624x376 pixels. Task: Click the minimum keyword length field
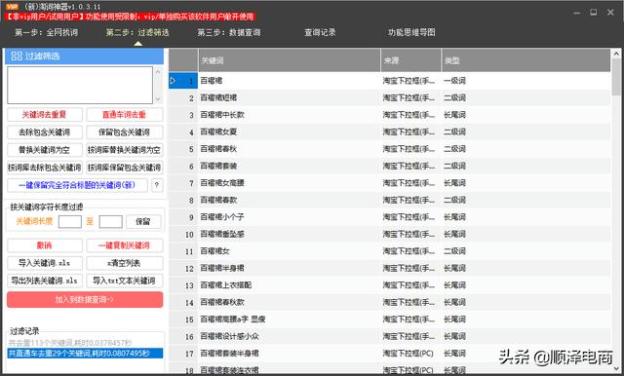(x=70, y=221)
